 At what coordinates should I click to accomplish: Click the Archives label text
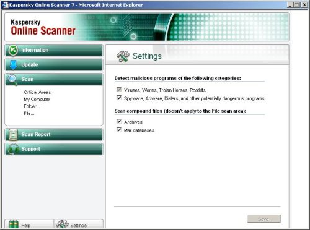coord(133,122)
